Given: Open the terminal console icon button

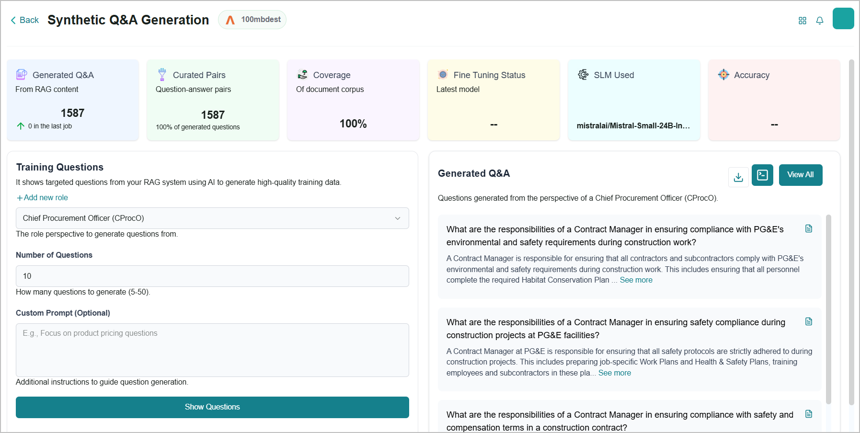Looking at the screenshot, I should coord(762,175).
